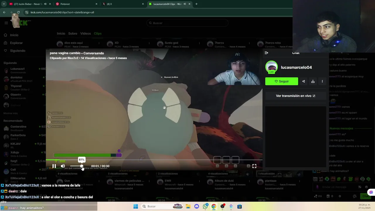Screen dimensions: 375x211
Task: Download the clip with download icon
Action: (x=313, y=81)
